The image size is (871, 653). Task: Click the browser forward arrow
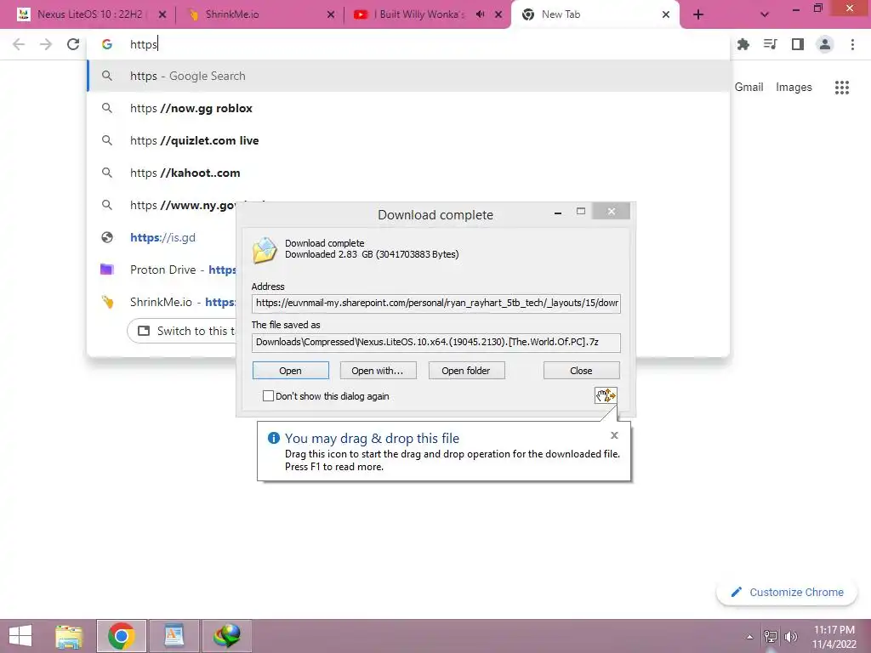(x=46, y=44)
